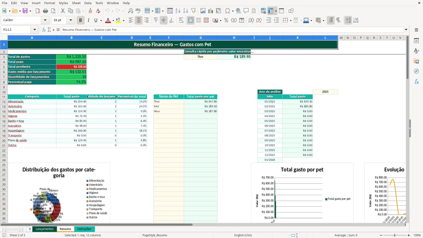
Task: Open Function Wizard fx icon
Action: [44, 30]
